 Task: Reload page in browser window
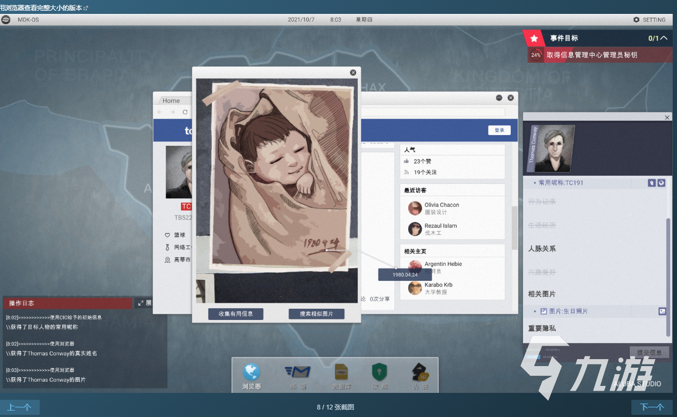click(185, 112)
